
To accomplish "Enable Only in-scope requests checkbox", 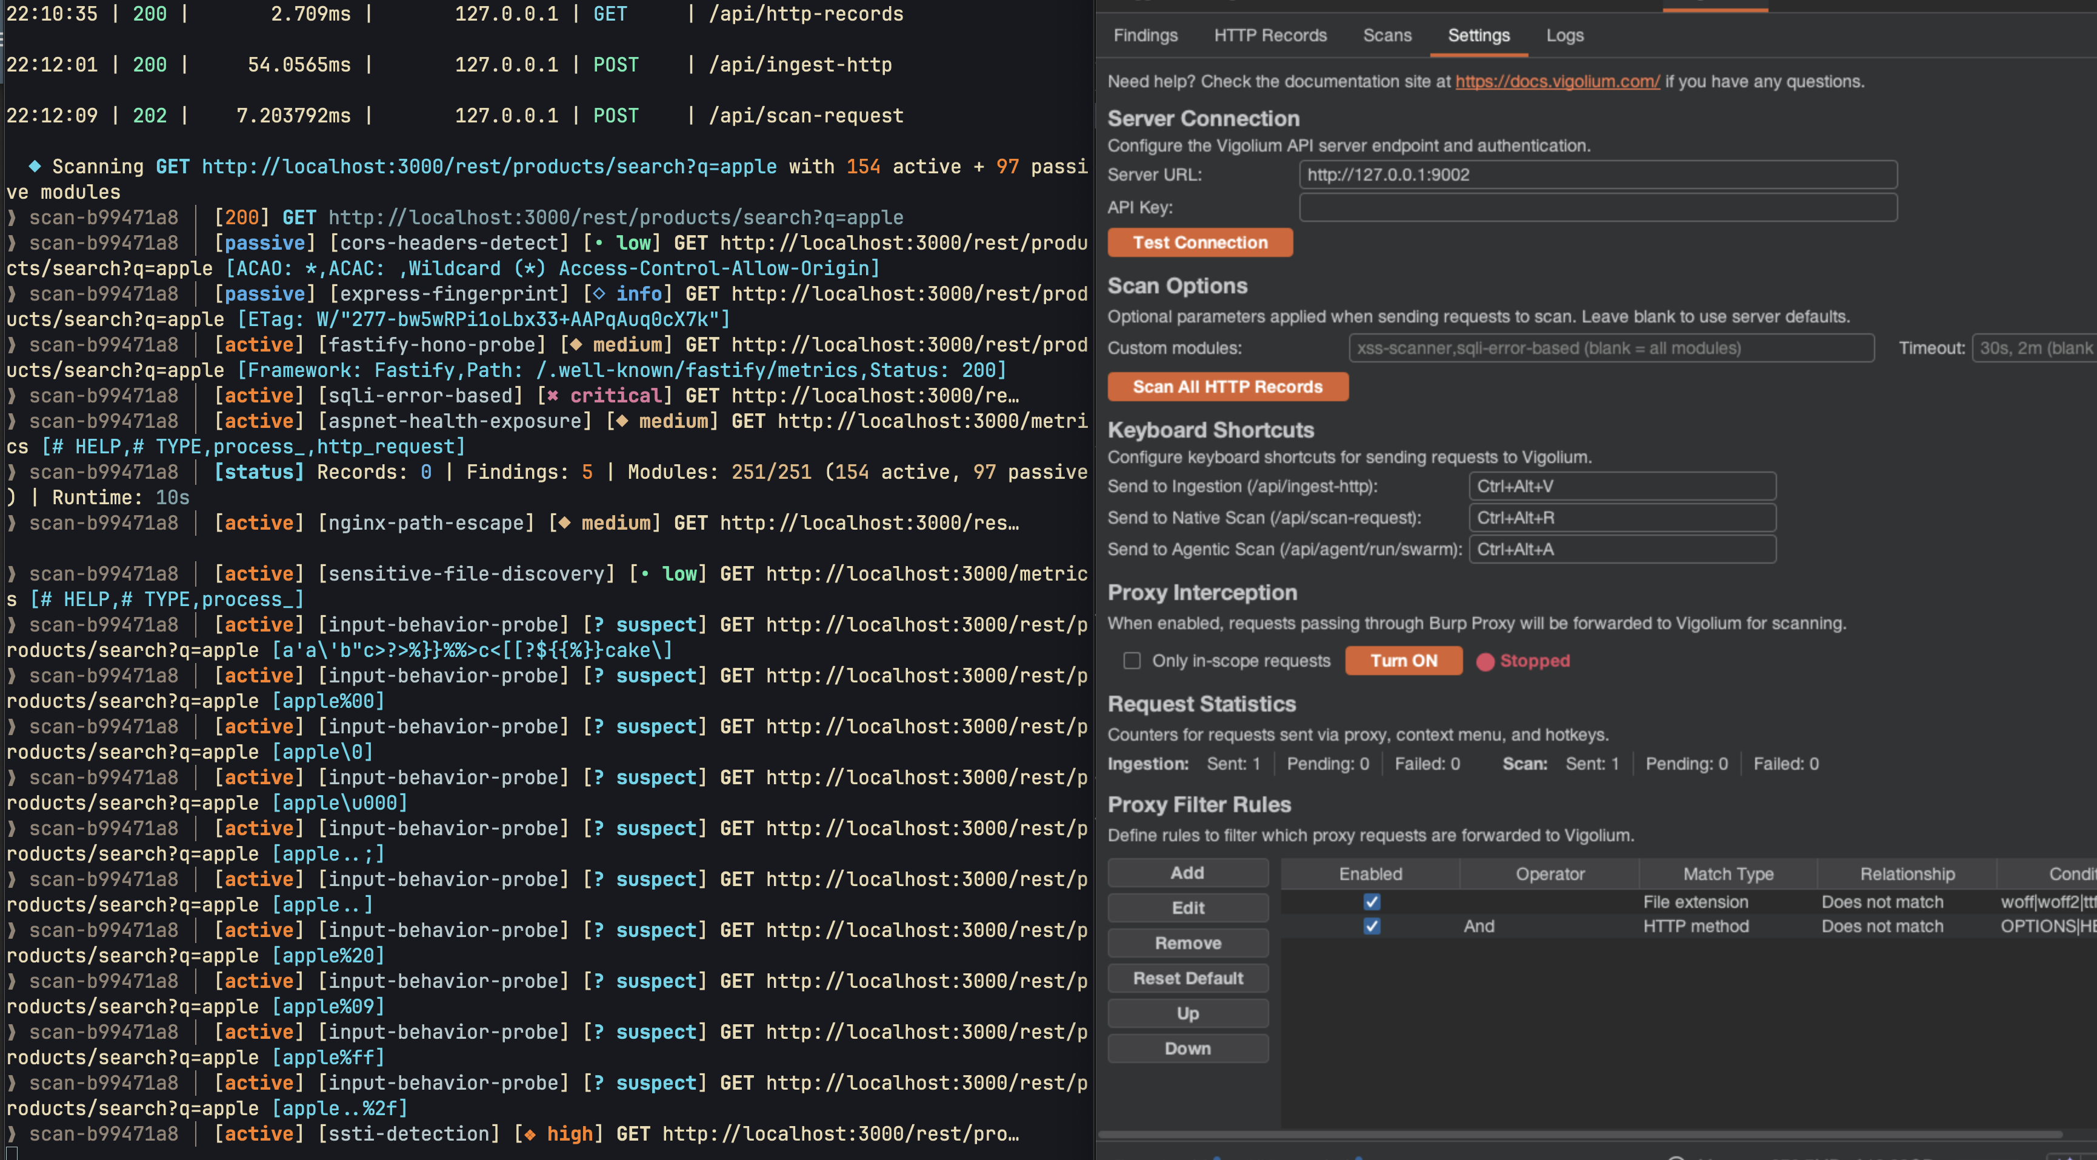I will click(1132, 660).
